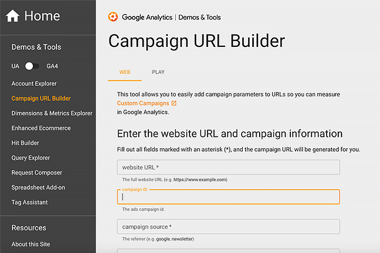Switch to the WEB tab
380x253 pixels.
(x=125, y=72)
